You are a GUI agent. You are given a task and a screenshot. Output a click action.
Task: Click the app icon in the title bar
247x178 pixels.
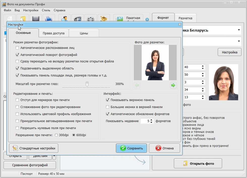pos(4,4)
